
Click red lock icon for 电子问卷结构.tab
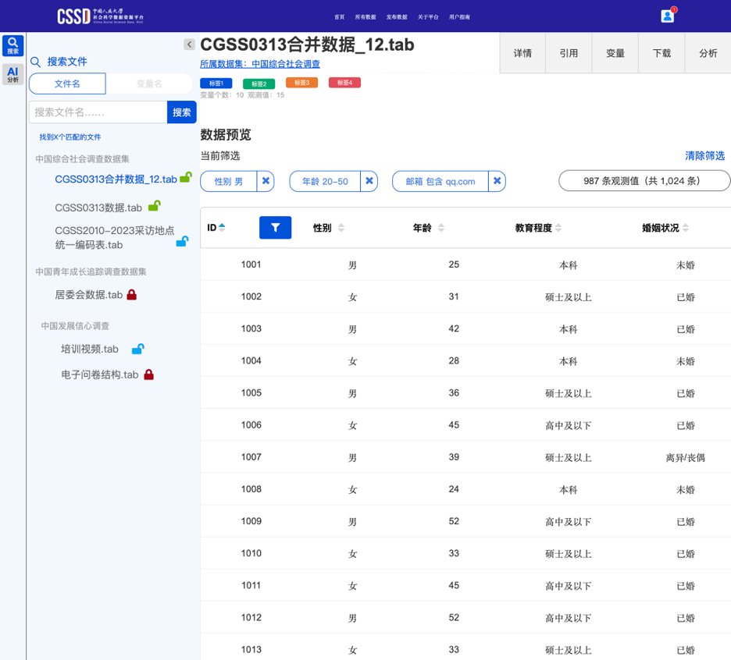(x=148, y=374)
